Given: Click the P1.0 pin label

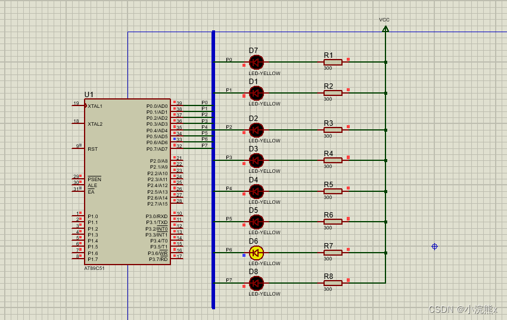Looking at the screenshot, I should [93, 216].
